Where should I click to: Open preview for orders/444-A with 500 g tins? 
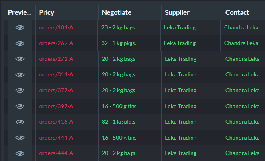click(20, 138)
